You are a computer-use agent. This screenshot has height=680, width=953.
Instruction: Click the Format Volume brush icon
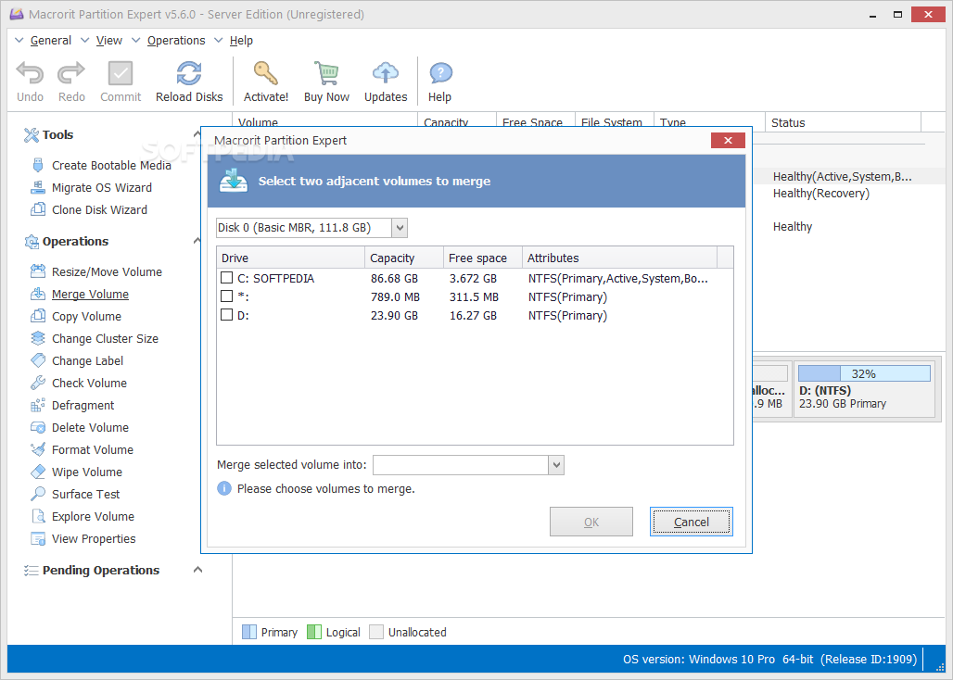pyautogui.click(x=38, y=449)
